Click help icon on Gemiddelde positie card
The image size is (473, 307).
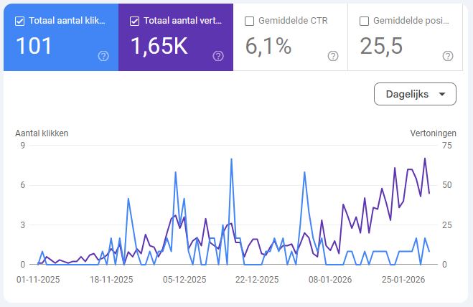448,56
